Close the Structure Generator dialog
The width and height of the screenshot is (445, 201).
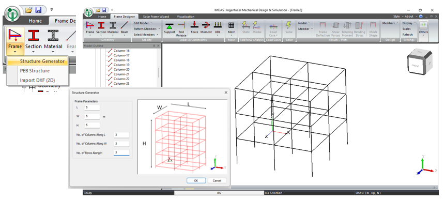pyautogui.click(x=226, y=92)
